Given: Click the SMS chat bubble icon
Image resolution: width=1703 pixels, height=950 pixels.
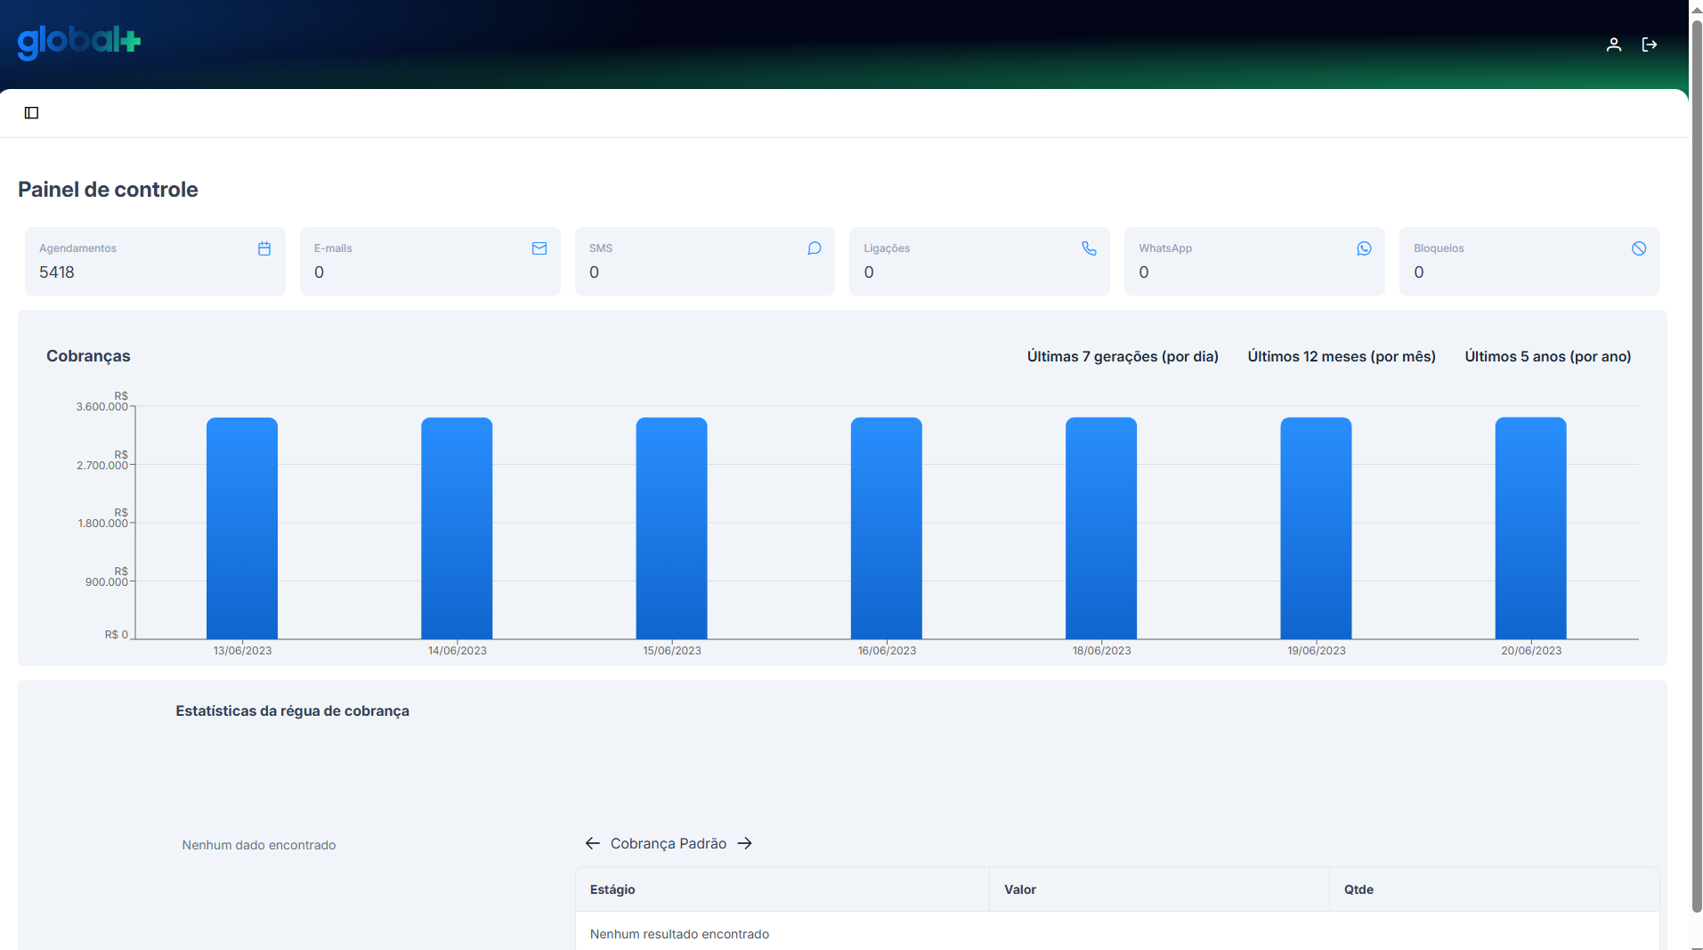Looking at the screenshot, I should (814, 249).
